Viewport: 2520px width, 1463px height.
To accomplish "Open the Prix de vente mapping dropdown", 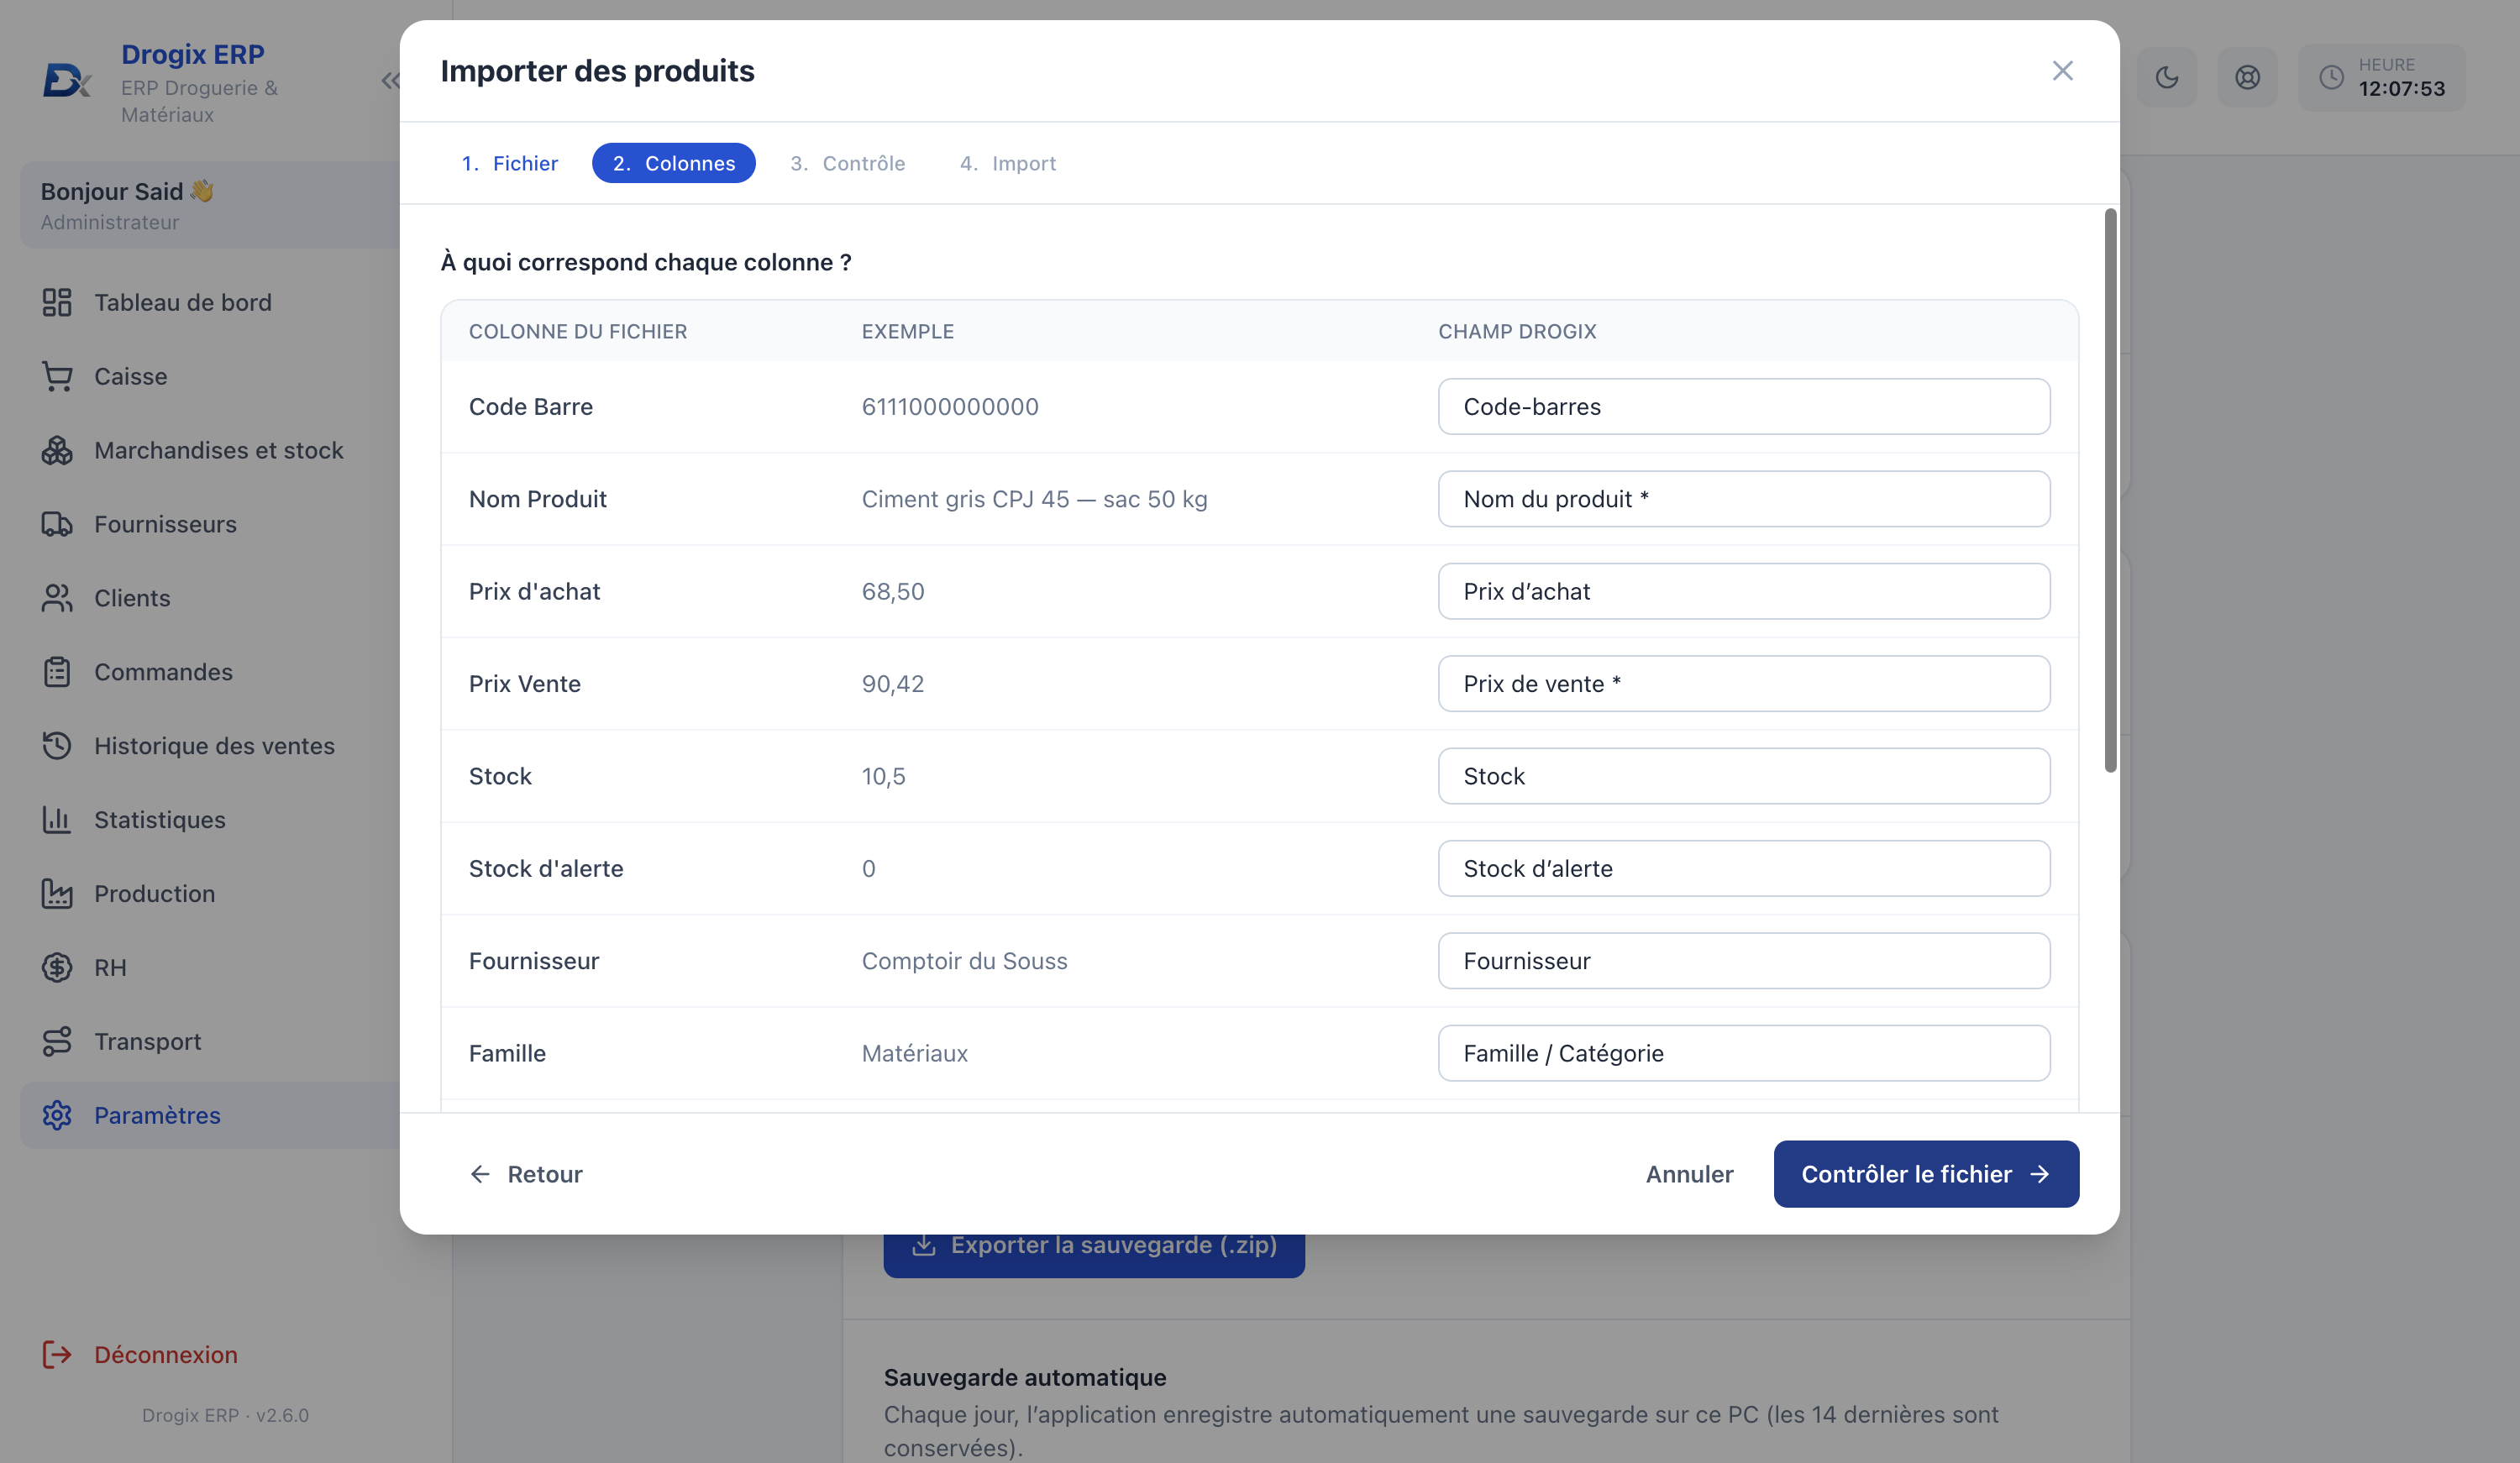I will tap(1744, 684).
